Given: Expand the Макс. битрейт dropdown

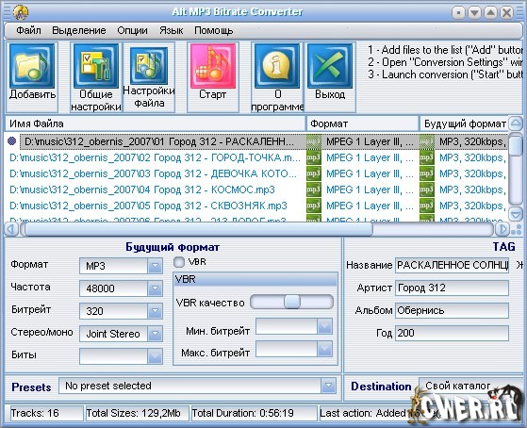Looking at the screenshot, I should (x=324, y=349).
